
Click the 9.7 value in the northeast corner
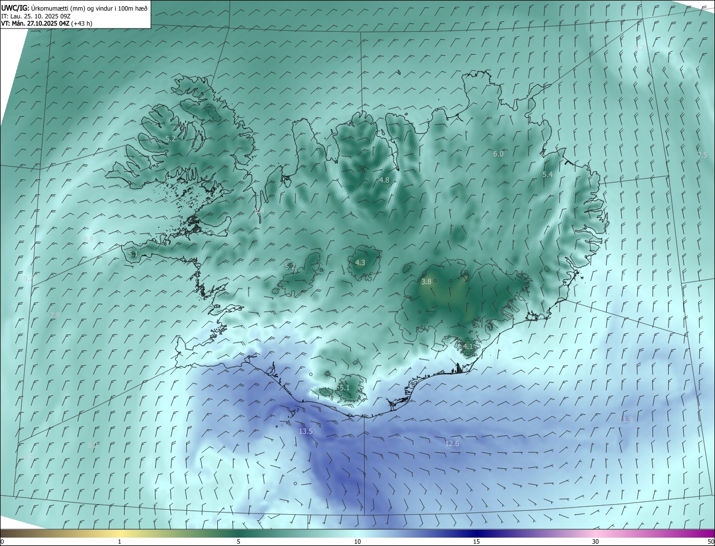(x=640, y=49)
